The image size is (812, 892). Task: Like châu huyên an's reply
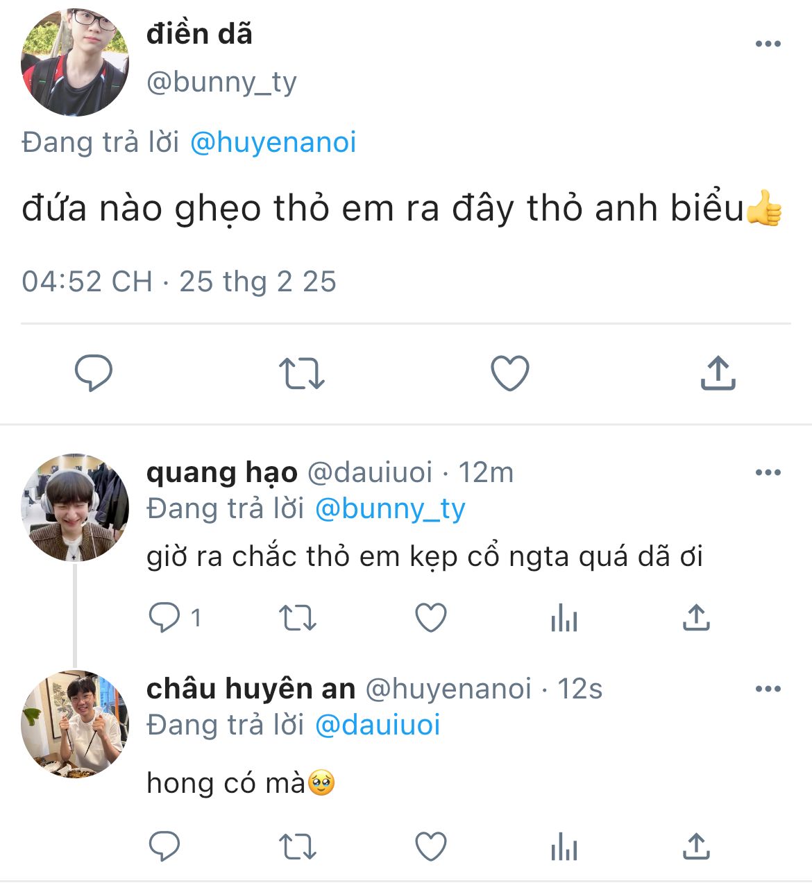(430, 846)
